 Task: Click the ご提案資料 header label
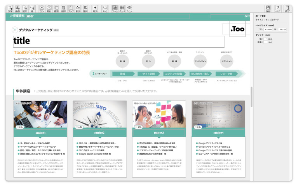pyautogui.click(x=17, y=16)
